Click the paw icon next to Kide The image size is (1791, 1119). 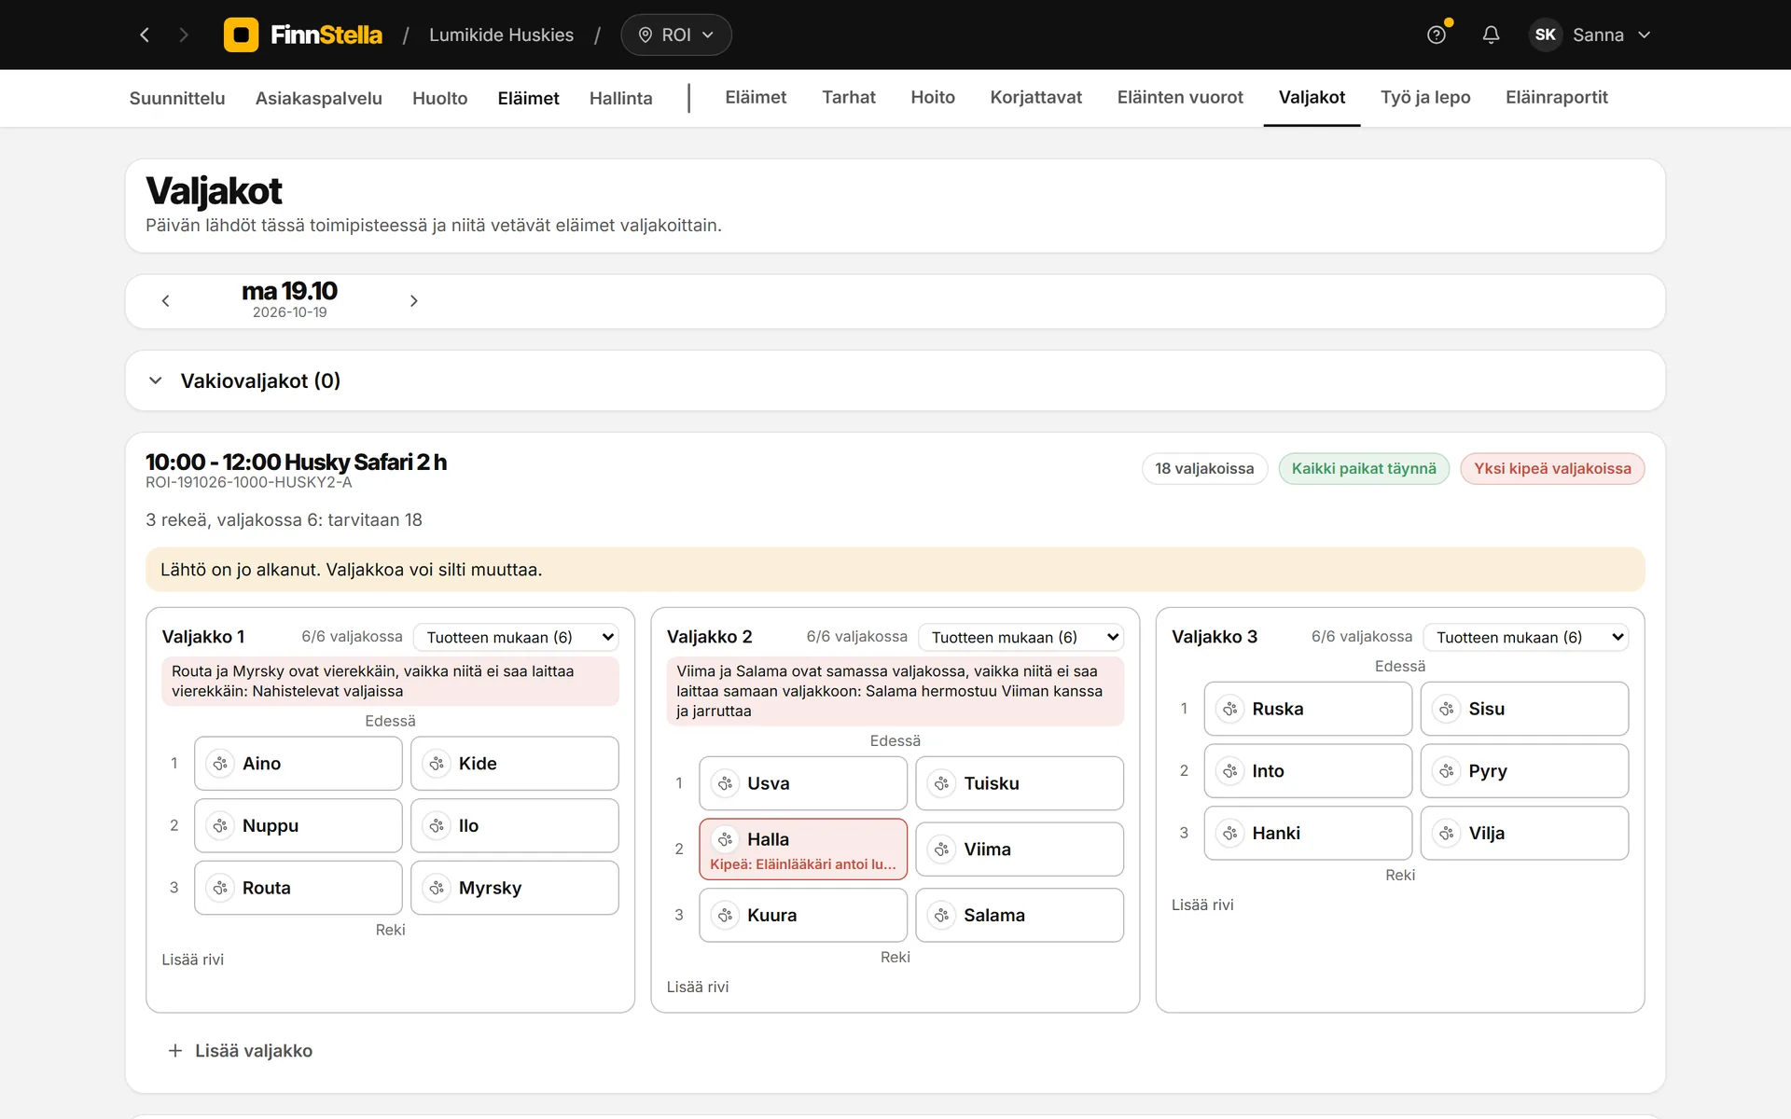point(437,764)
